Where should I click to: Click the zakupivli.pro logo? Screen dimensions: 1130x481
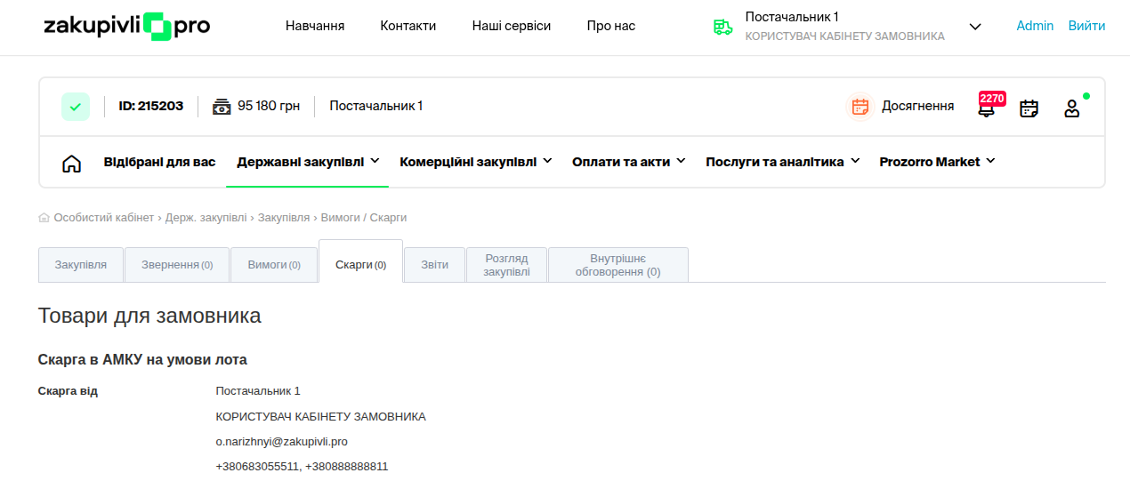[126, 27]
